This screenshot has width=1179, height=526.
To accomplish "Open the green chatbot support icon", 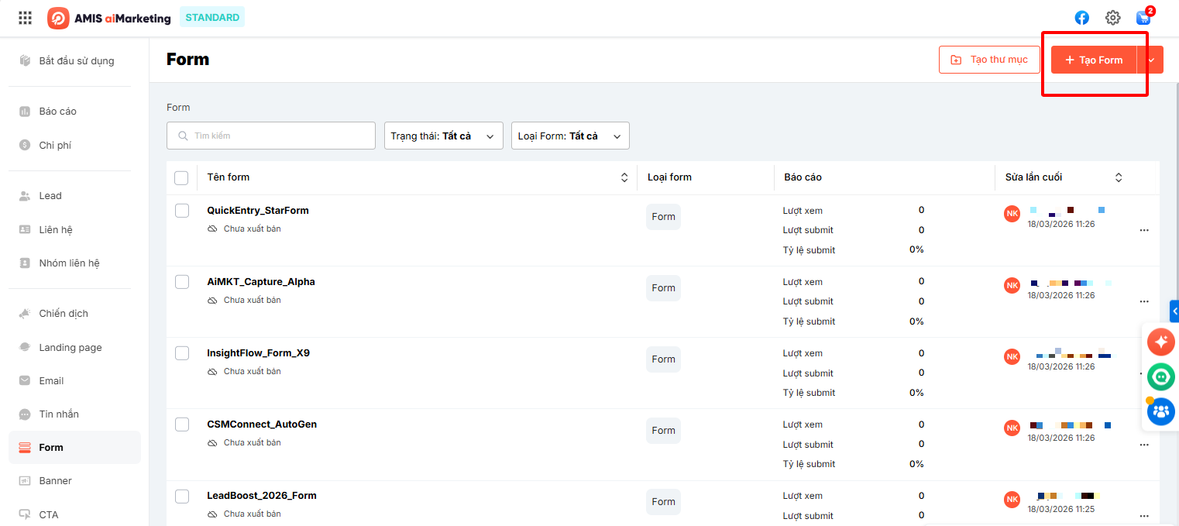I will [x=1160, y=376].
